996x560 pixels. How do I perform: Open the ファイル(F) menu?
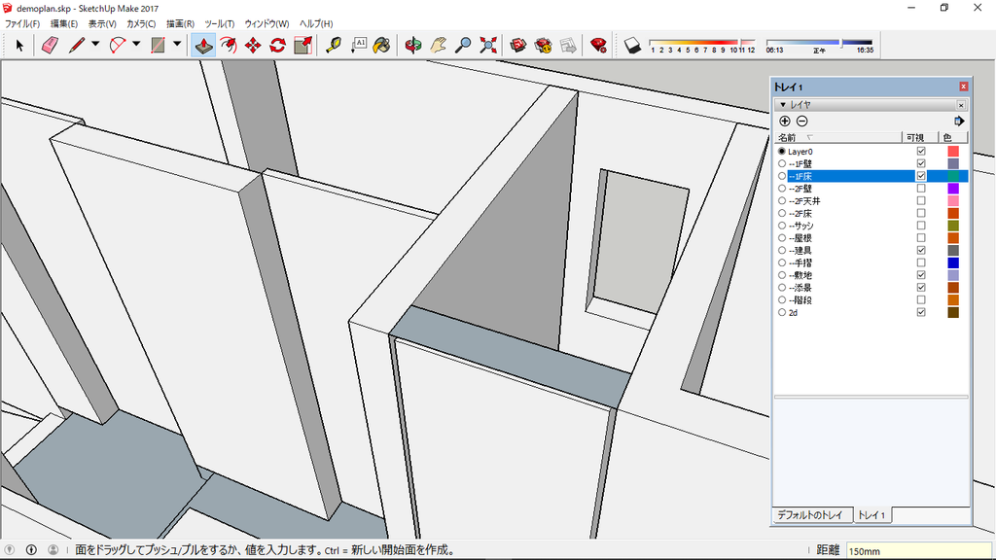pos(22,23)
